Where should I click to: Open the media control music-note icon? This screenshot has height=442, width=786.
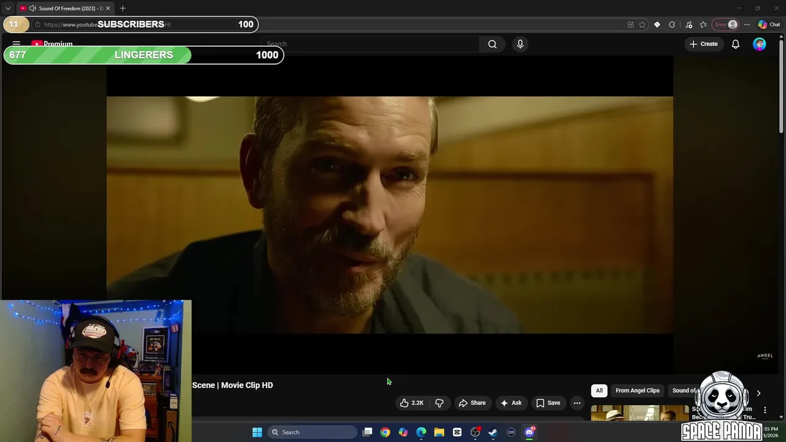(x=689, y=25)
